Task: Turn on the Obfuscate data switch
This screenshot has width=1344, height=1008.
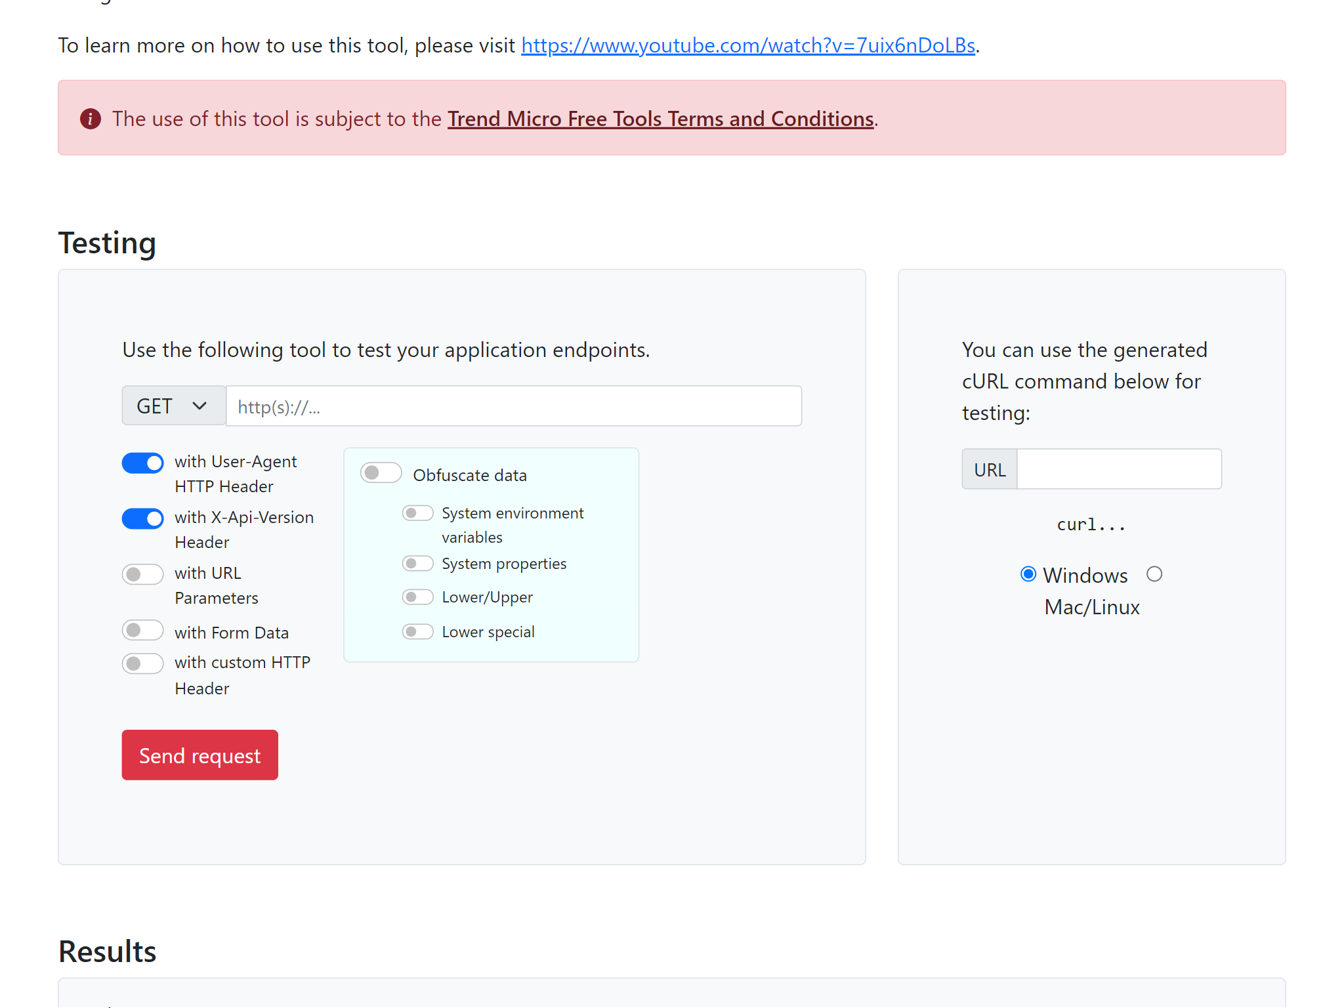Action: (x=381, y=472)
